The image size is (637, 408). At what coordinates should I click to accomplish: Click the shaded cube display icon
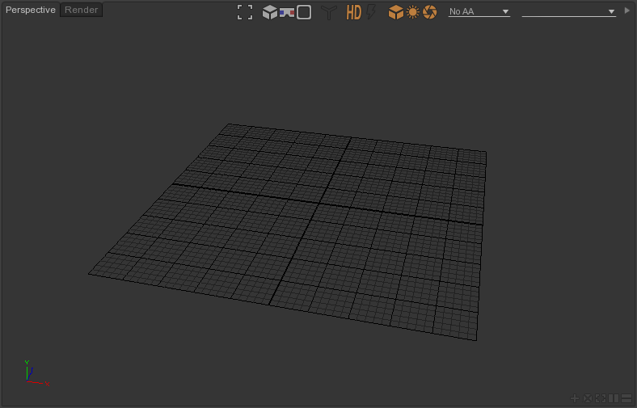coord(270,12)
